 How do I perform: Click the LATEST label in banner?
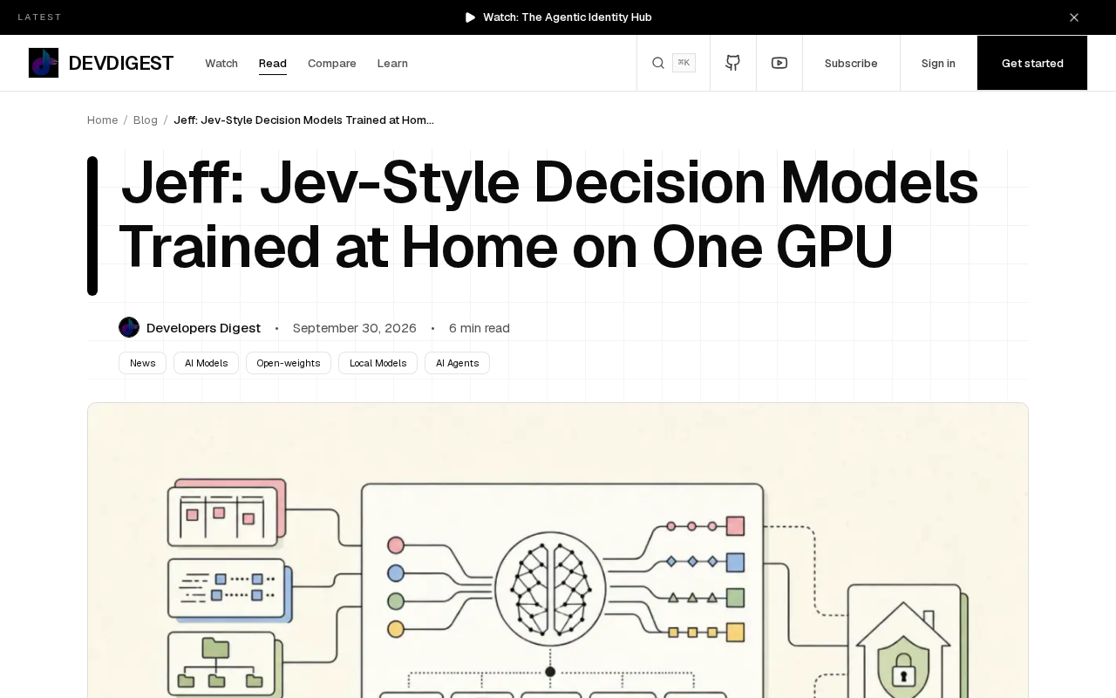[40, 17]
